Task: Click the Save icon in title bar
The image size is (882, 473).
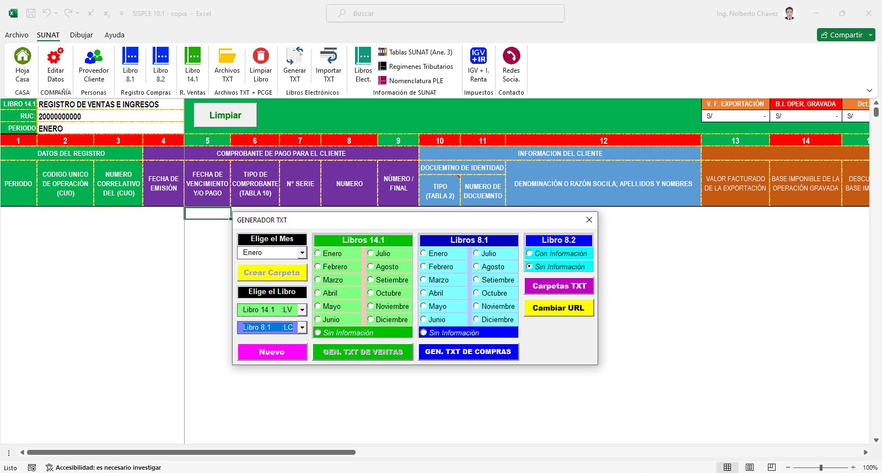Action: click(31, 13)
